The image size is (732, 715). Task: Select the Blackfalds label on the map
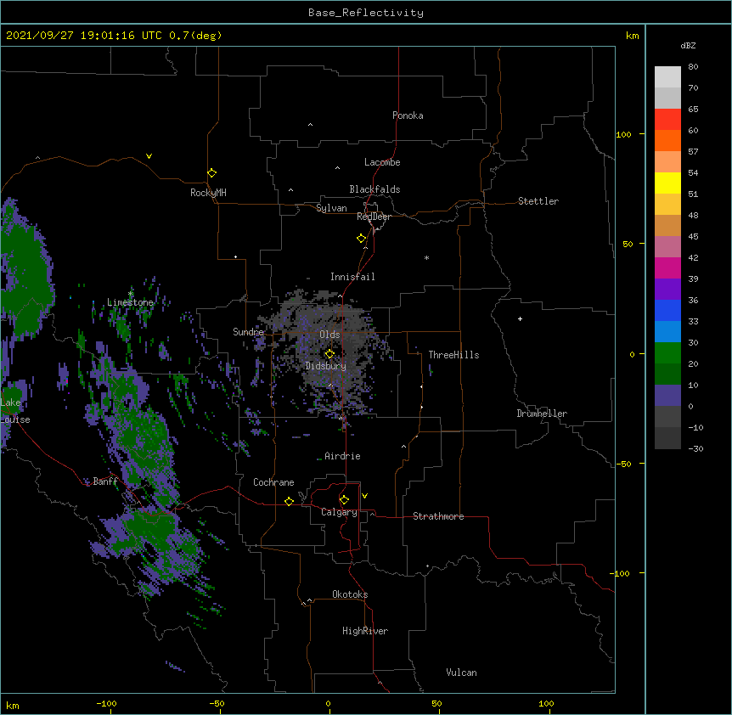pos(374,189)
